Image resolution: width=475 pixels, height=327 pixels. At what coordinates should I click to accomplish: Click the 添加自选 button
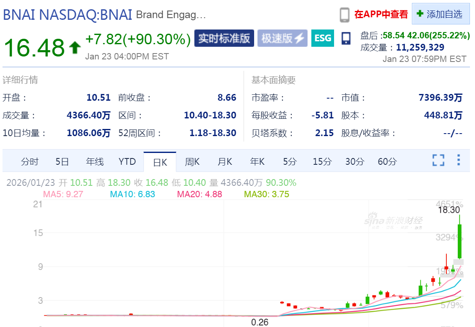tap(441, 14)
